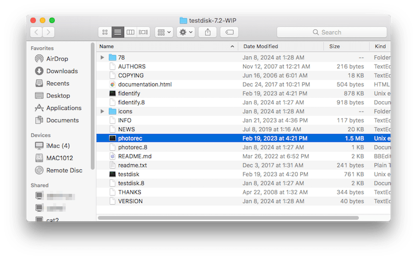This screenshot has height=259, width=417.
Task: Toggle the Name sort direction arrow
Action: [x=232, y=46]
